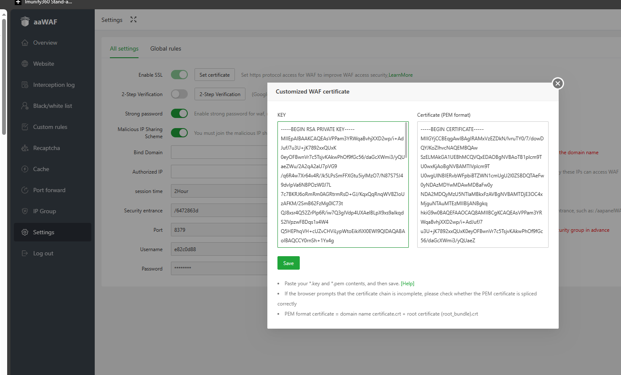Switch to the Global rules tab
Image resolution: width=621 pixels, height=375 pixels.
pos(165,49)
